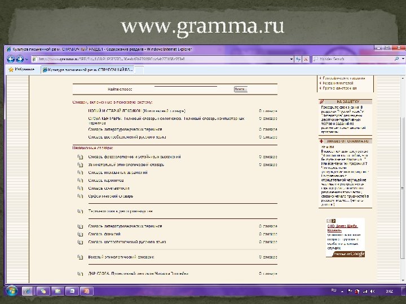Image resolution: width=406 pixels, height=304 pixels.
Task: Click the RU language indicator
Action: tap(333, 290)
